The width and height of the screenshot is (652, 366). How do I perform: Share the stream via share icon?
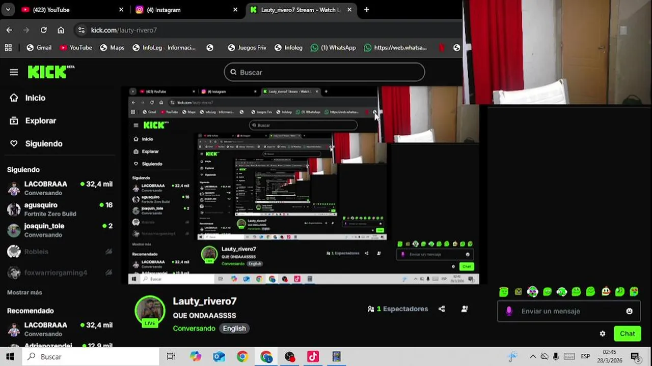pos(442,309)
